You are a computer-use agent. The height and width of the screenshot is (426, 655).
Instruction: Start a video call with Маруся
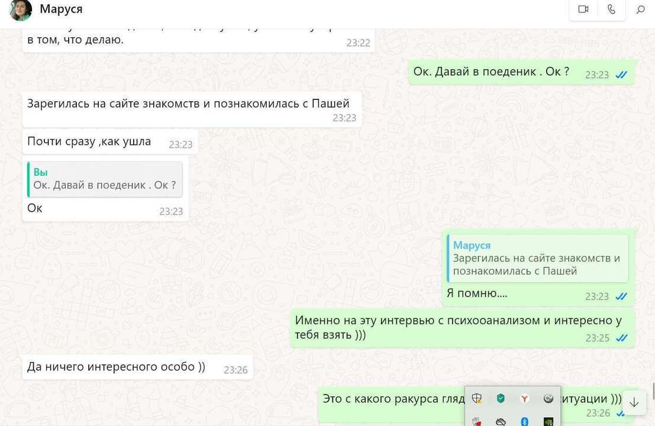point(582,9)
